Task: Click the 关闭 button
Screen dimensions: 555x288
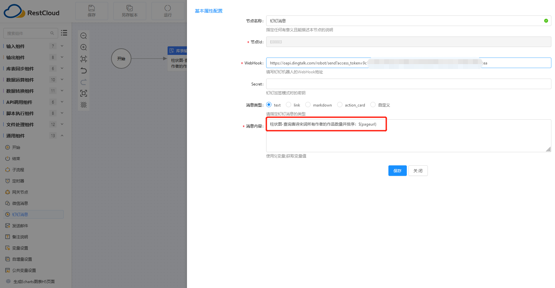Action: [418, 171]
